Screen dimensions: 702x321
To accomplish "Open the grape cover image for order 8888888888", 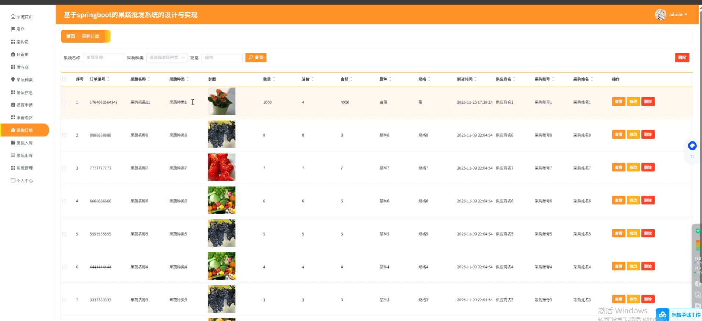I will (x=222, y=134).
